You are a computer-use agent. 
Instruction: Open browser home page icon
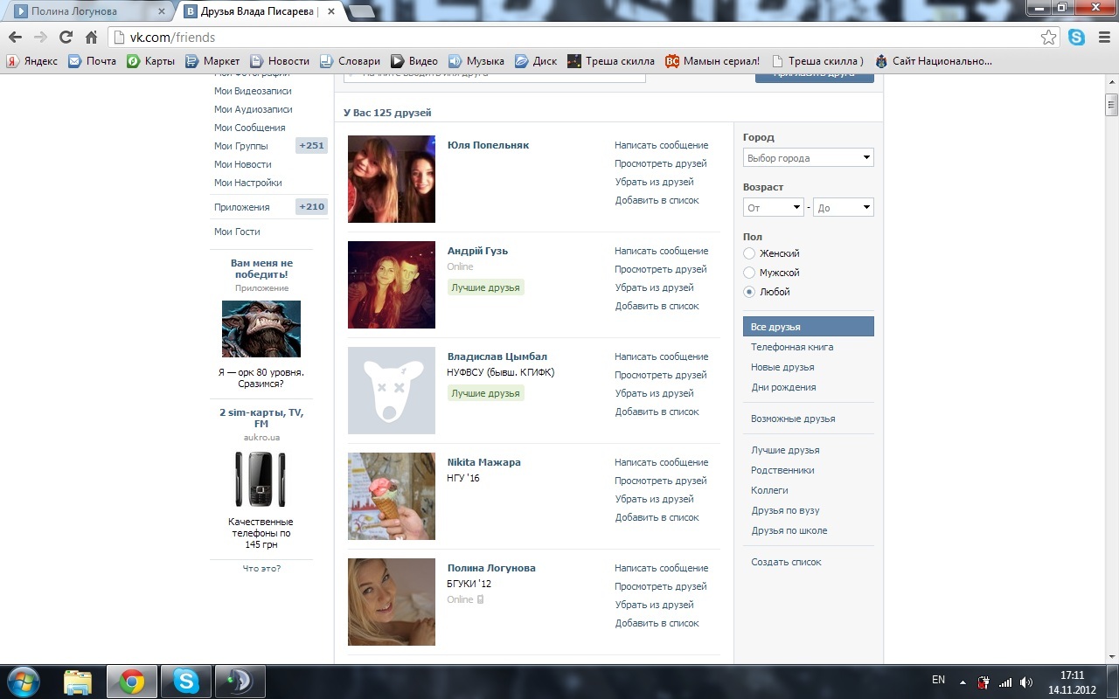tap(91, 38)
